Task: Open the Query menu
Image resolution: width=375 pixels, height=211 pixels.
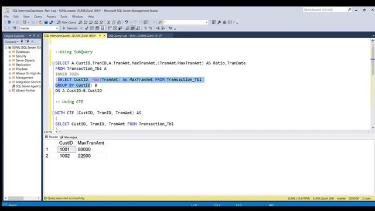Action: [x=37, y=16]
